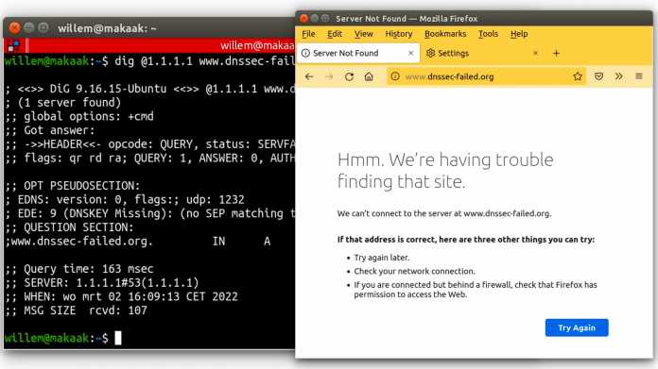Click the Firefox window title bar text
The image size is (658, 369).
coord(407,19)
